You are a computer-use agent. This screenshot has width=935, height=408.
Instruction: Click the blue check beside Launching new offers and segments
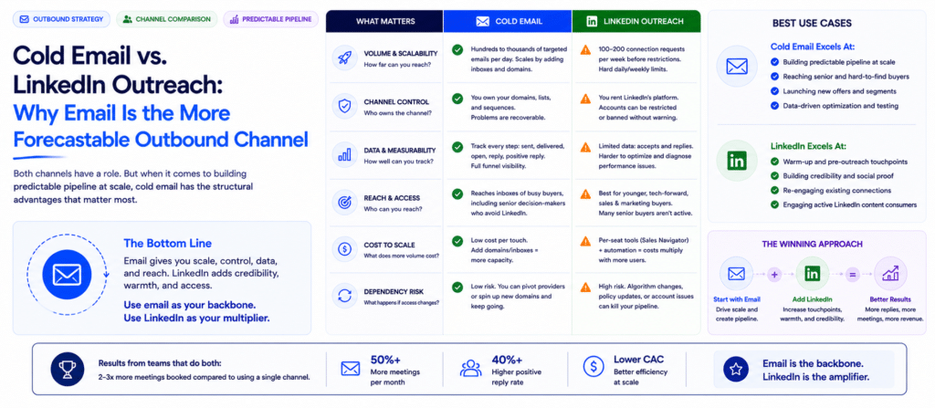tap(774, 91)
